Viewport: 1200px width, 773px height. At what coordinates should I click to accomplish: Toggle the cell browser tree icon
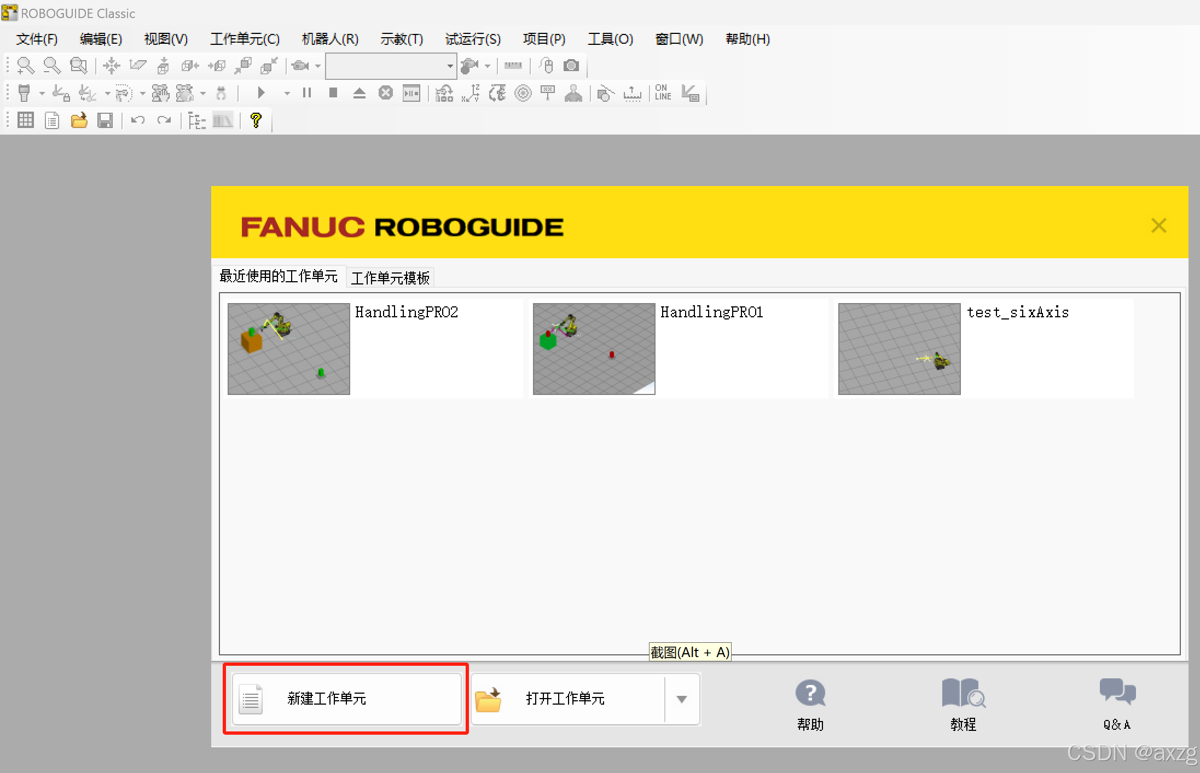[196, 120]
